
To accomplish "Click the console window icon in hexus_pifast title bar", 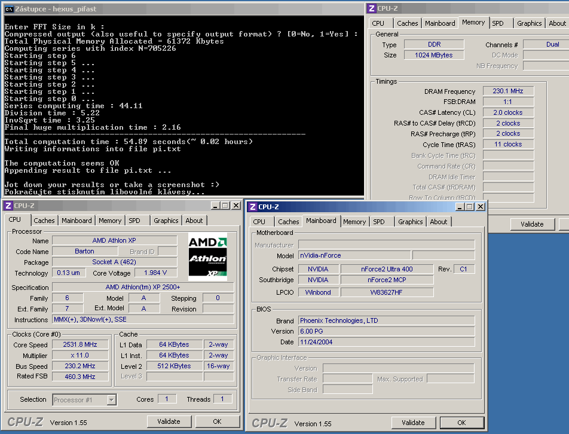I will 9,9.
